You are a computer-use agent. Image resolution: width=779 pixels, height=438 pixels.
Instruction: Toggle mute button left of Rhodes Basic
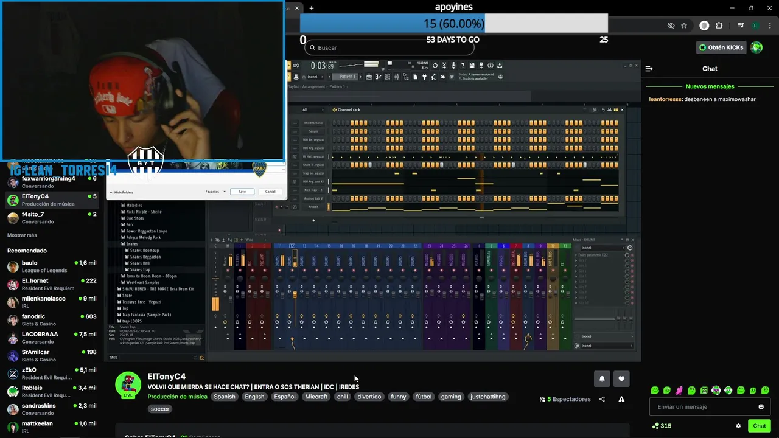tap(295, 123)
